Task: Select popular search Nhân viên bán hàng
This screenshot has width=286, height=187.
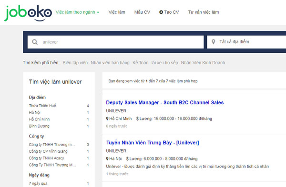Action: click(x=110, y=63)
